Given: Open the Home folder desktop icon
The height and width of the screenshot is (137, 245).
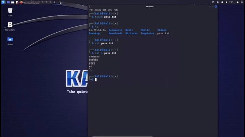Looking at the screenshot, I should [x=10, y=41].
